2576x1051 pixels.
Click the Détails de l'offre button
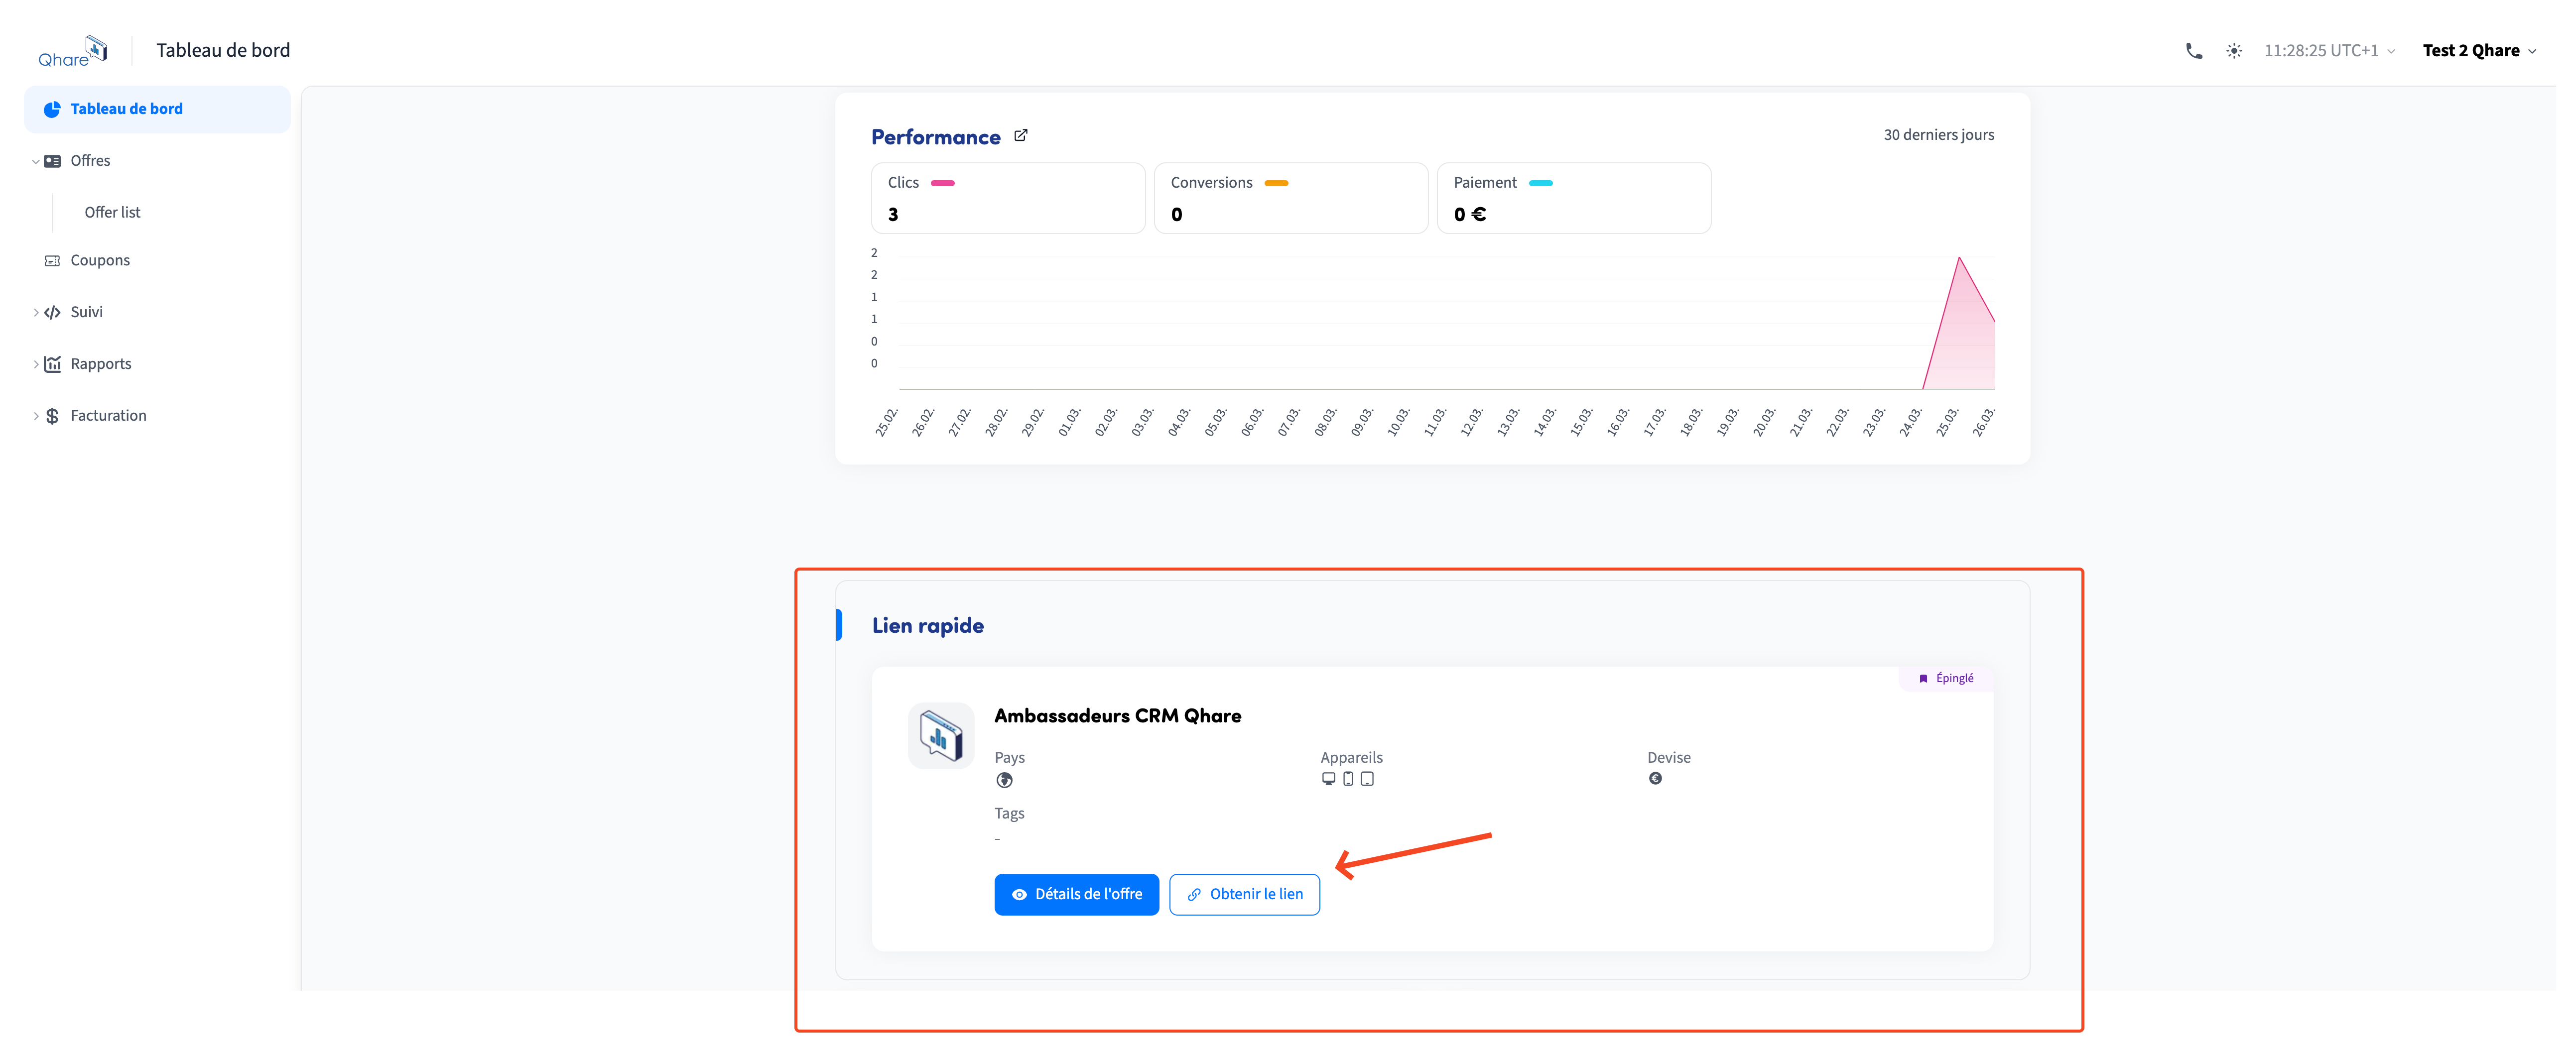[1076, 895]
